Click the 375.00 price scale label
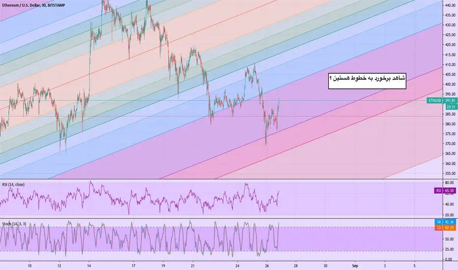Viewport: 458px width, 270px height. tap(450, 134)
